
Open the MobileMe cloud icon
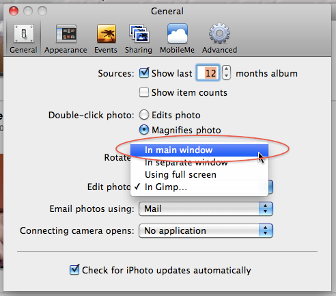[178, 33]
